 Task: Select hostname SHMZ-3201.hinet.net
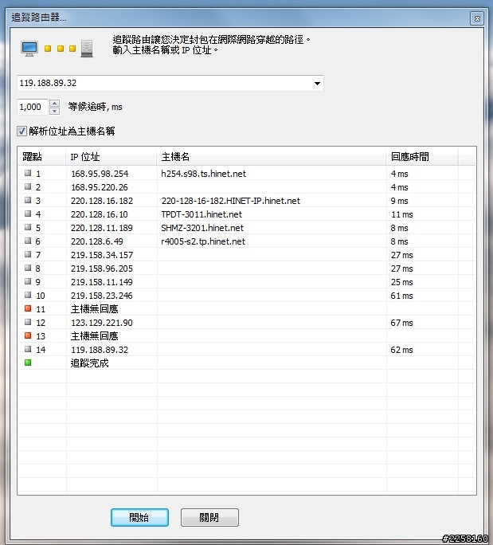202,228
